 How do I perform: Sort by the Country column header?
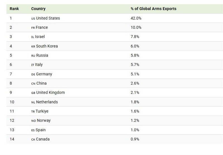[x=38, y=9]
